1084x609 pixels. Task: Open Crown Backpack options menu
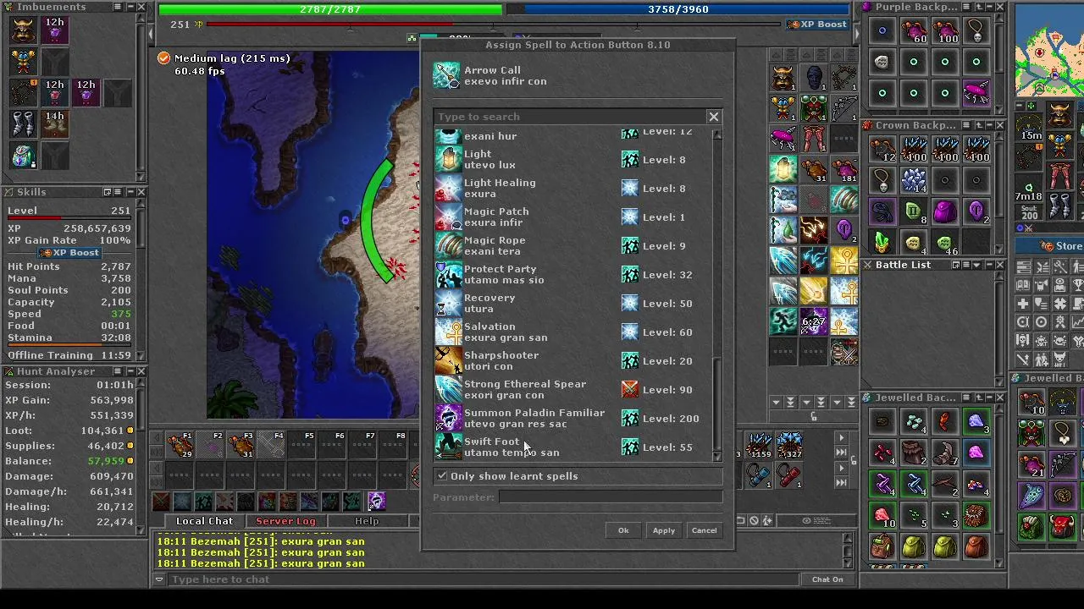pos(966,125)
